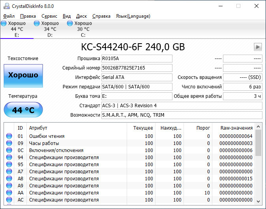This screenshot has height=209, width=266.
Task: Click raw value 000000000006
Action: (x=236, y=150)
